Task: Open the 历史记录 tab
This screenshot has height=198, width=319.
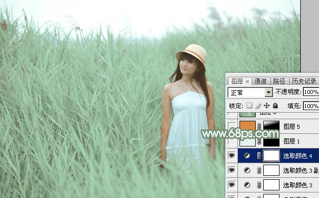Action: (x=304, y=81)
